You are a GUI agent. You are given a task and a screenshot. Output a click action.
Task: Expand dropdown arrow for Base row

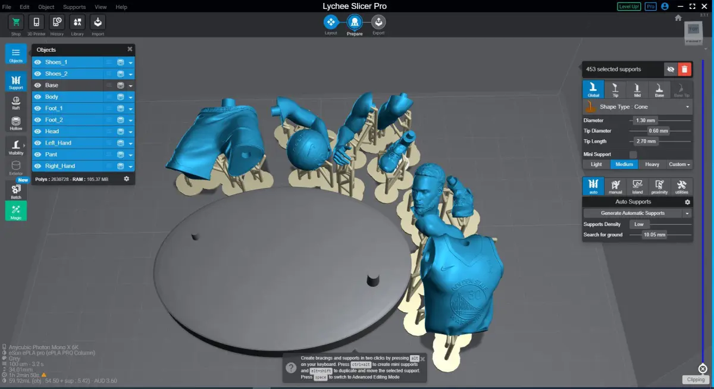point(130,85)
